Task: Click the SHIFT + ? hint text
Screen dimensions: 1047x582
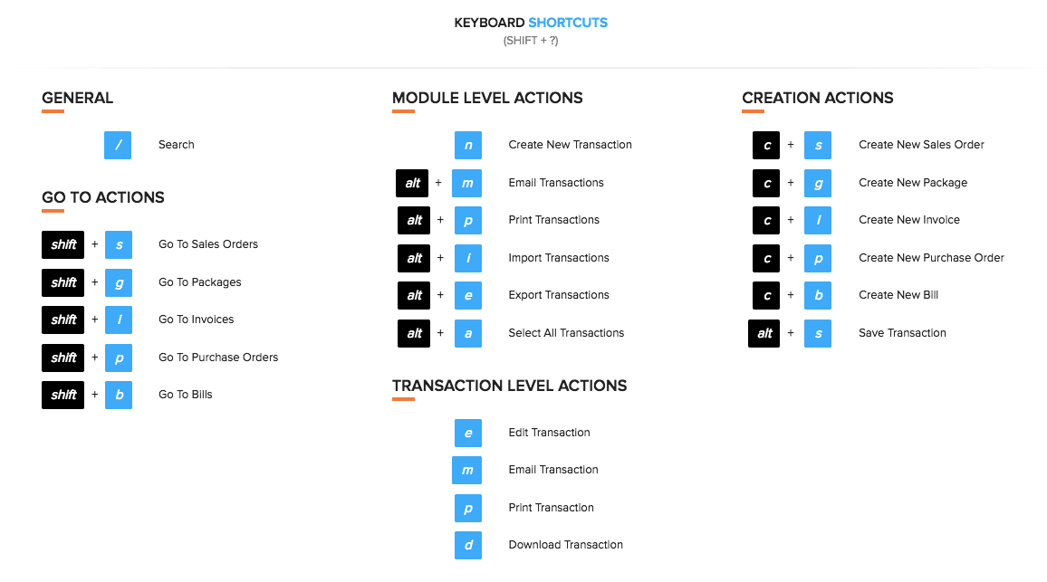Action: coord(531,40)
